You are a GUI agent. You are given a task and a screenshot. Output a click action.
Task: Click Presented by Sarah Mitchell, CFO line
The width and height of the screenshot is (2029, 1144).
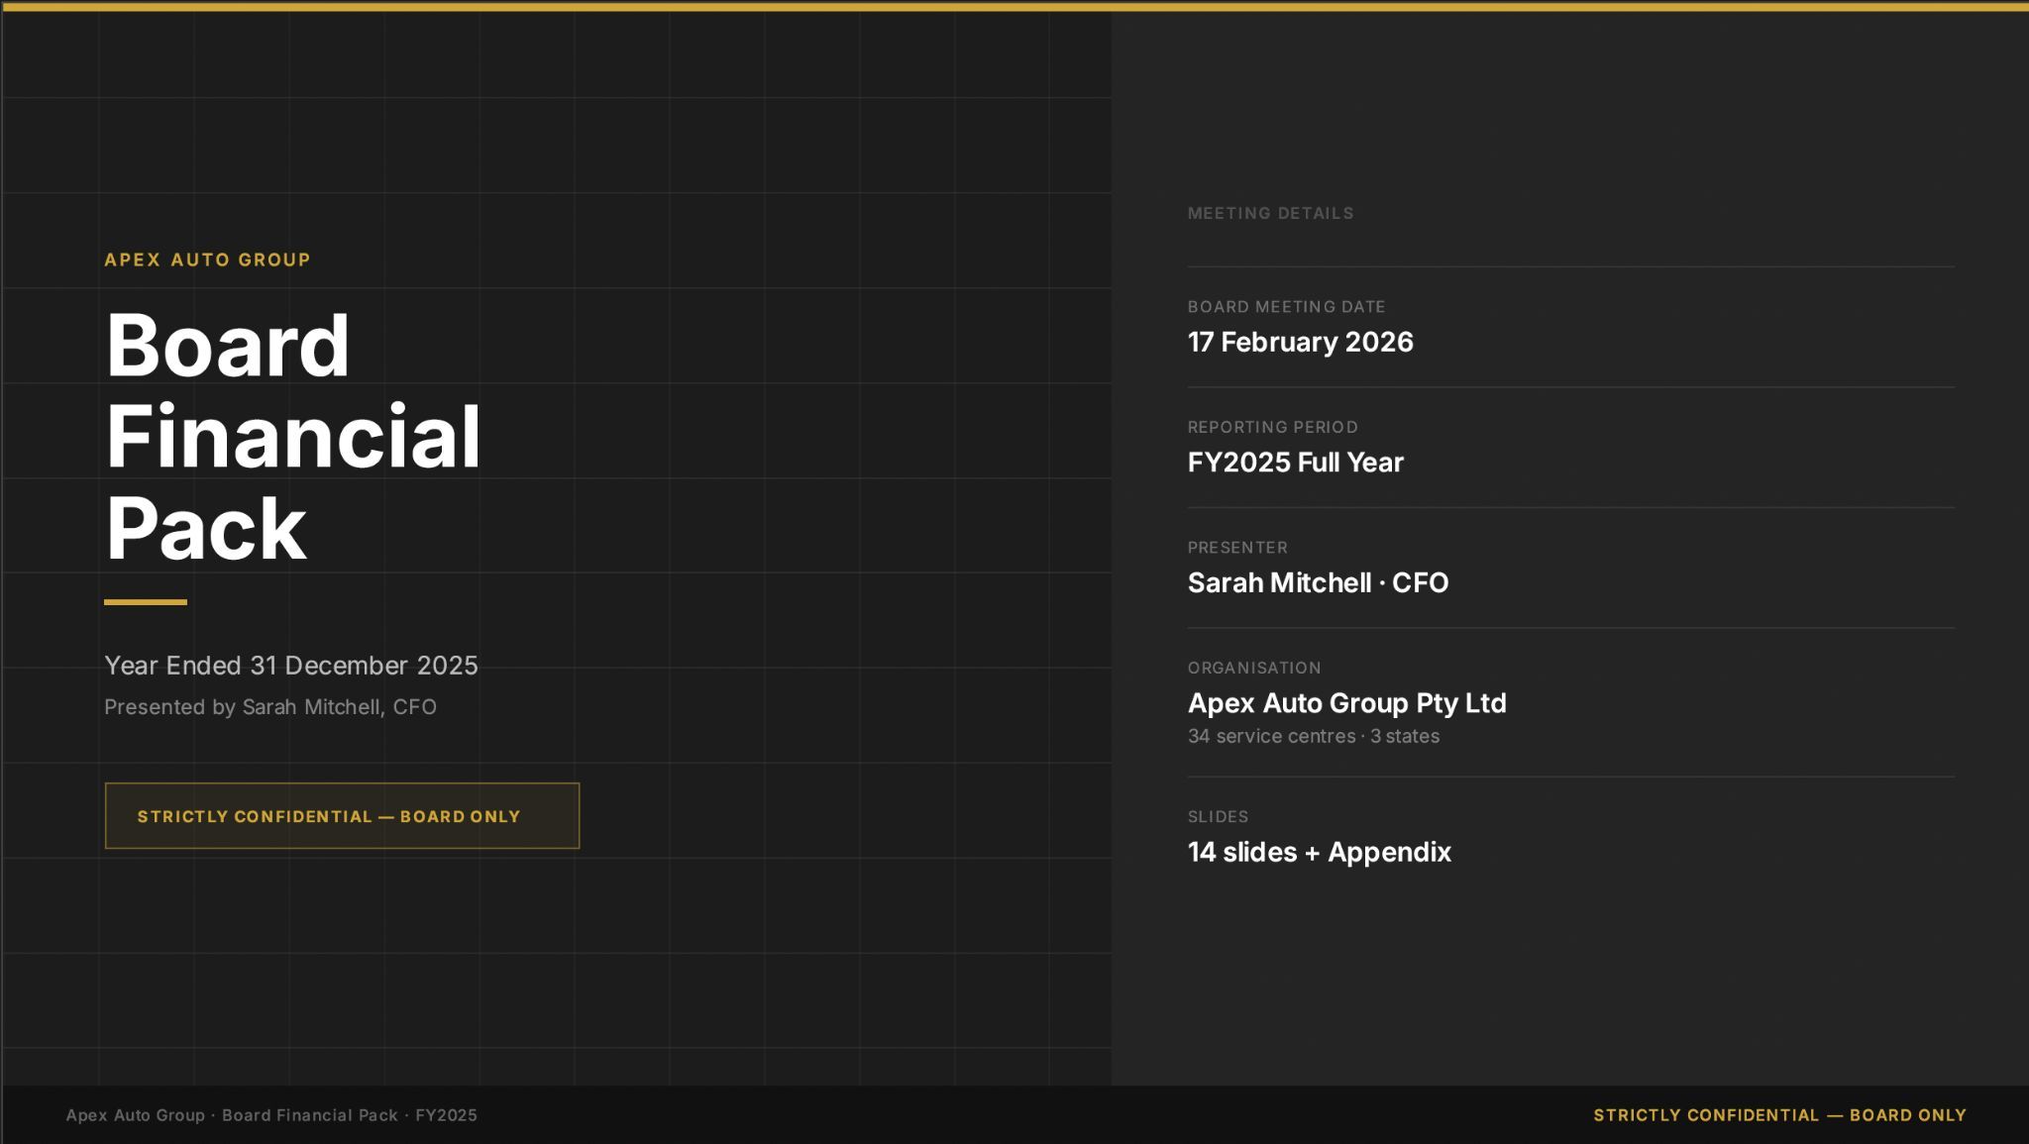pos(270,707)
